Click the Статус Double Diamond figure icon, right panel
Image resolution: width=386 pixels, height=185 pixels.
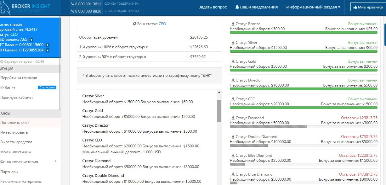pos(233,137)
